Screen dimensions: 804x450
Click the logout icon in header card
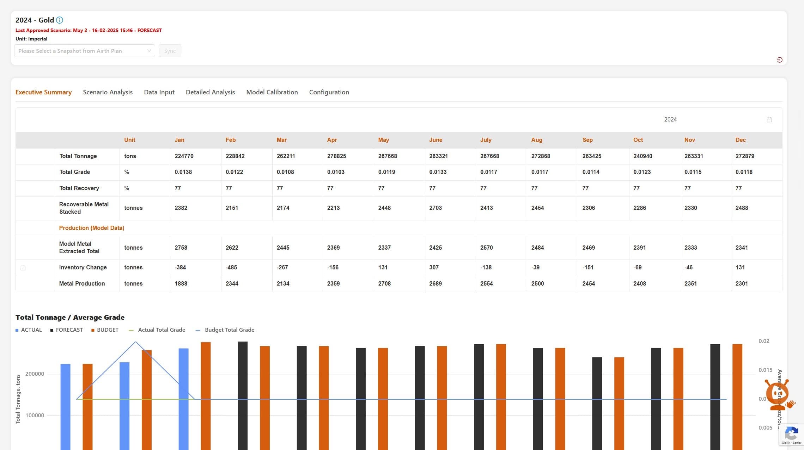(x=780, y=60)
